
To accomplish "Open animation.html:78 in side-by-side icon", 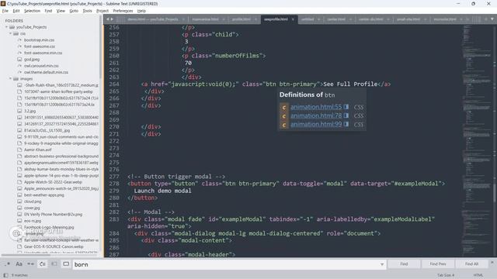I will (x=346, y=115).
